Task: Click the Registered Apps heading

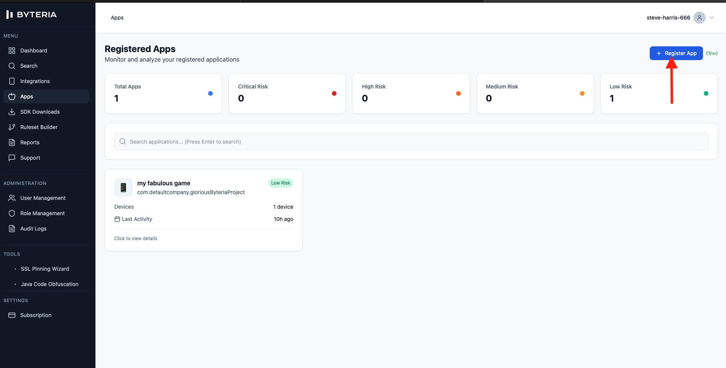Action: coord(140,49)
